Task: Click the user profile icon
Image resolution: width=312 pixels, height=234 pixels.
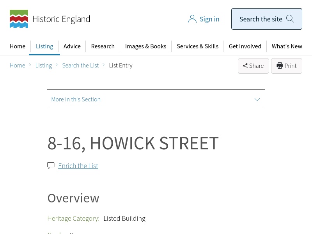Action: [192, 19]
